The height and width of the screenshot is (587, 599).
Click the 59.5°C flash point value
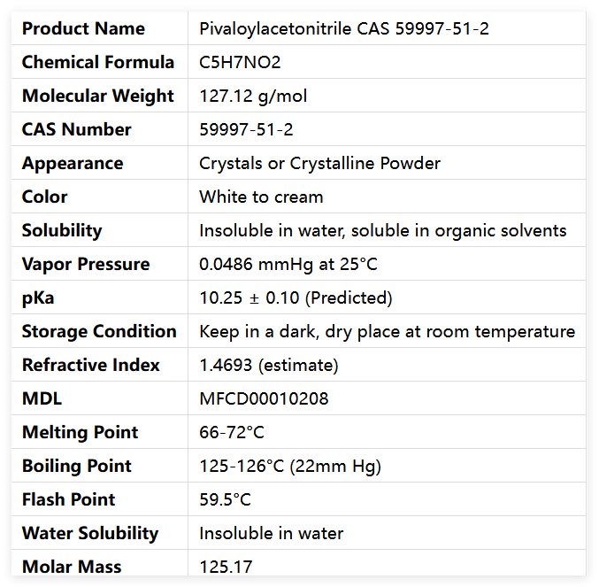pyautogui.click(x=225, y=499)
